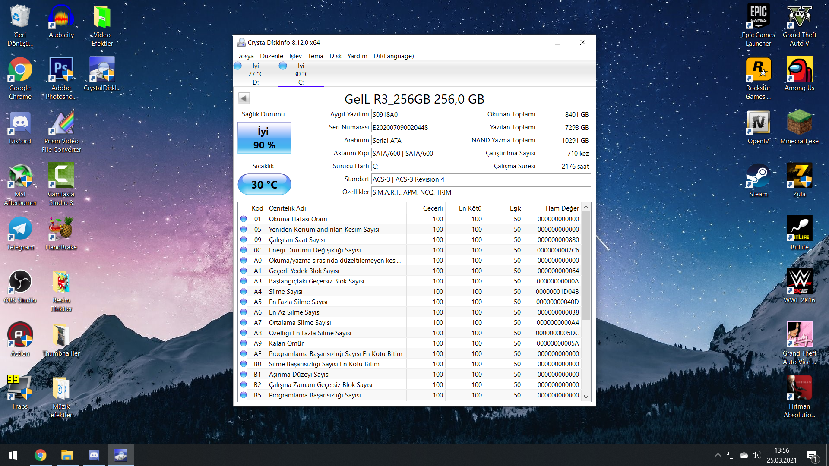Click scroll down arrow in attribute list
This screenshot has width=829, height=466.
point(586,396)
